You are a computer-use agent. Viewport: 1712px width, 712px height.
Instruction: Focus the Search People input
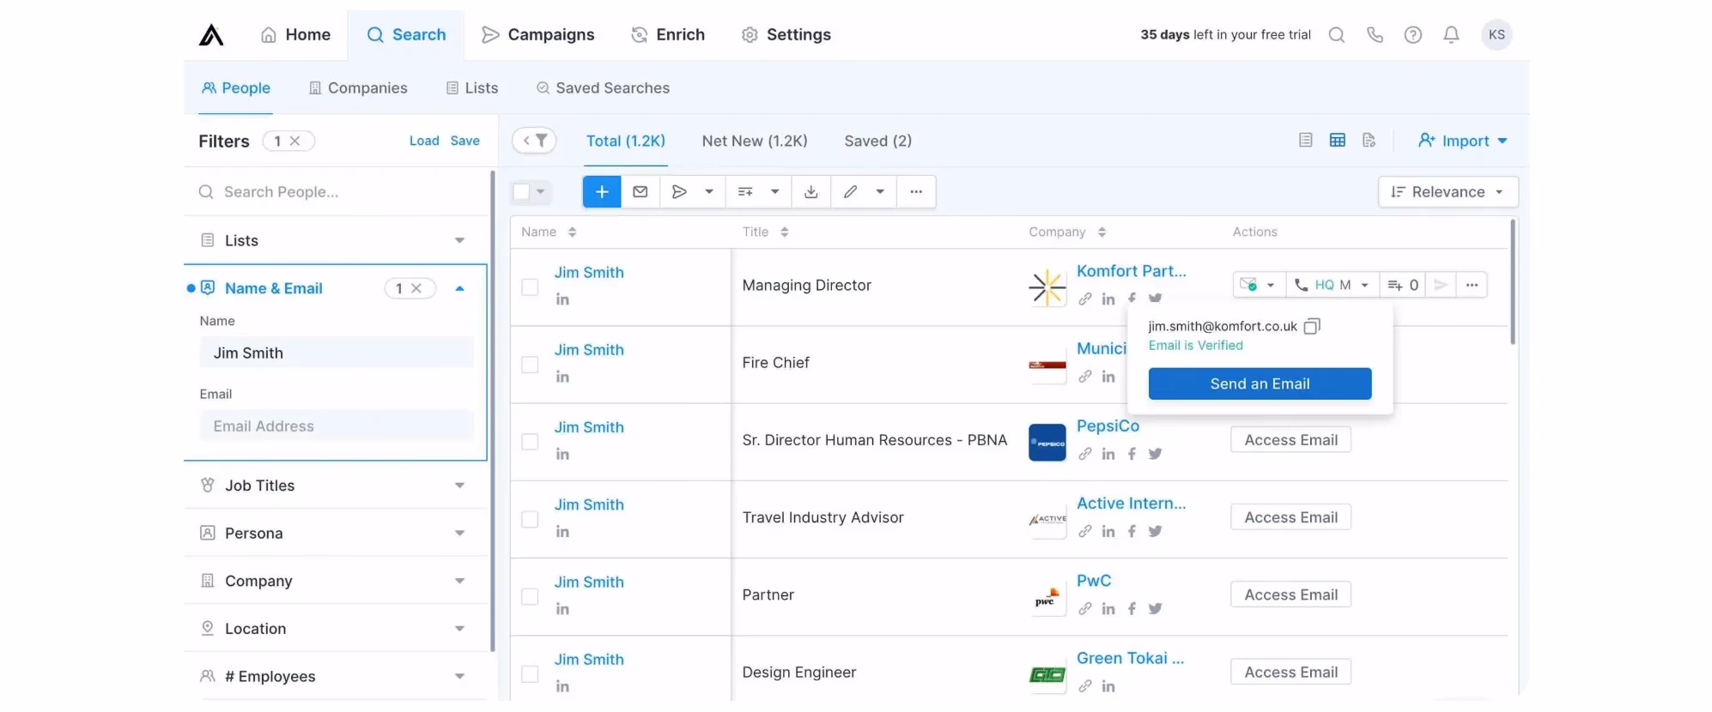pos(335,191)
